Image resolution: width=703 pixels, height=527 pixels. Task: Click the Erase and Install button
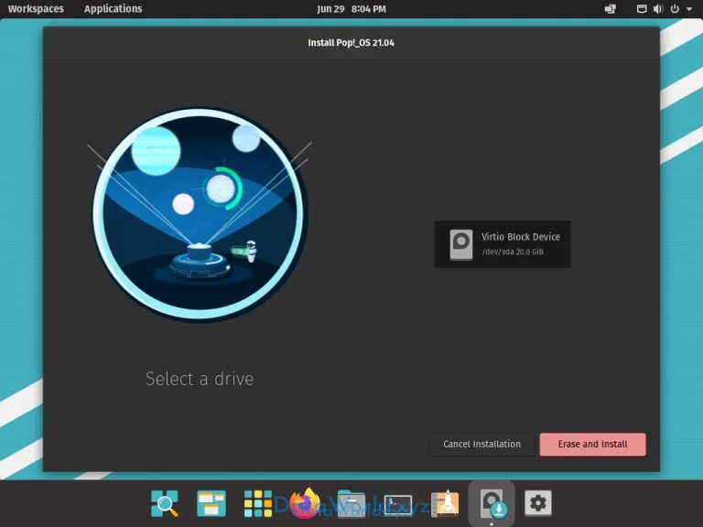592,444
